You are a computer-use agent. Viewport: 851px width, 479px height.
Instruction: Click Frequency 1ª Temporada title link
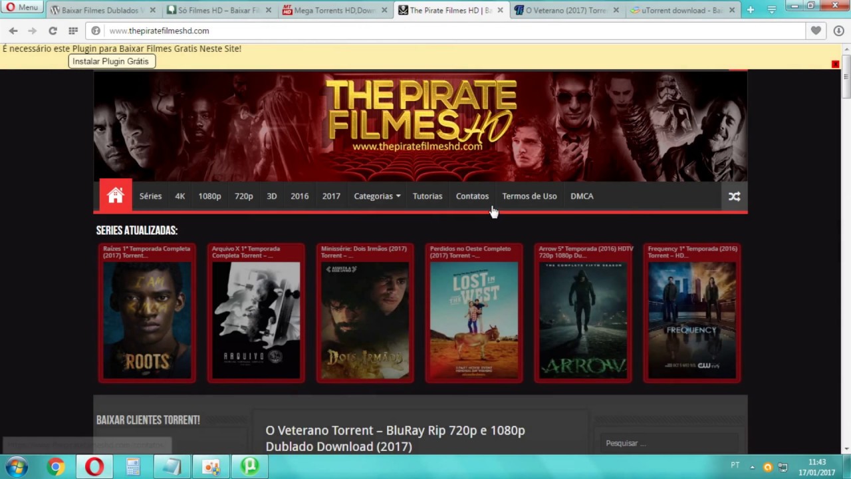(x=692, y=252)
